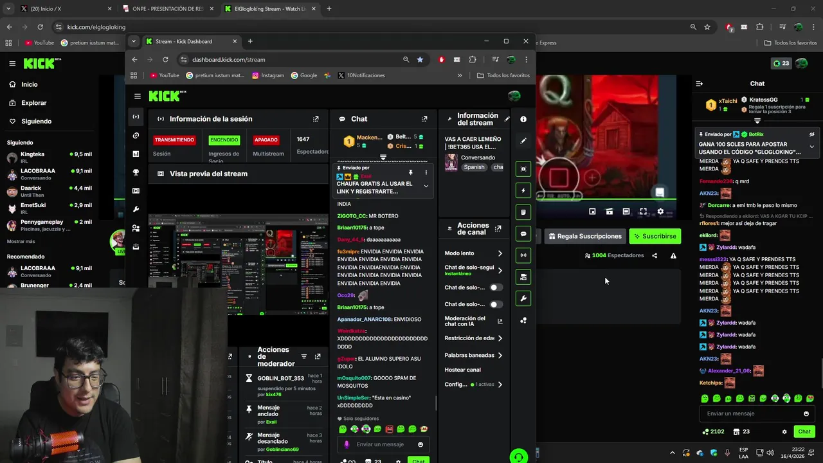This screenshot has width=823, height=463.
Task: Open the emoji picker in channel chat input
Action: point(806,413)
